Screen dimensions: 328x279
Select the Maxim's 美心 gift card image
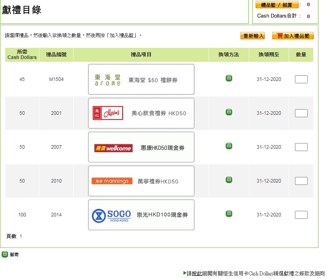tap(141, 113)
